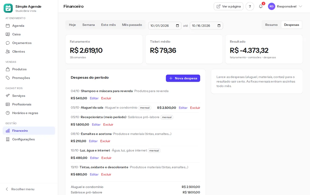310x195 pixels.
Task: Select the Mês passado period filter
Action: click(x=132, y=25)
